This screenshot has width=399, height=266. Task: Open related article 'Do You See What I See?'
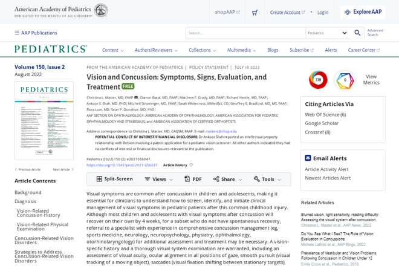click(337, 236)
